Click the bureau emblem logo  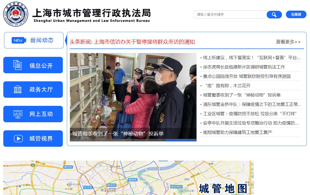click(16, 14)
